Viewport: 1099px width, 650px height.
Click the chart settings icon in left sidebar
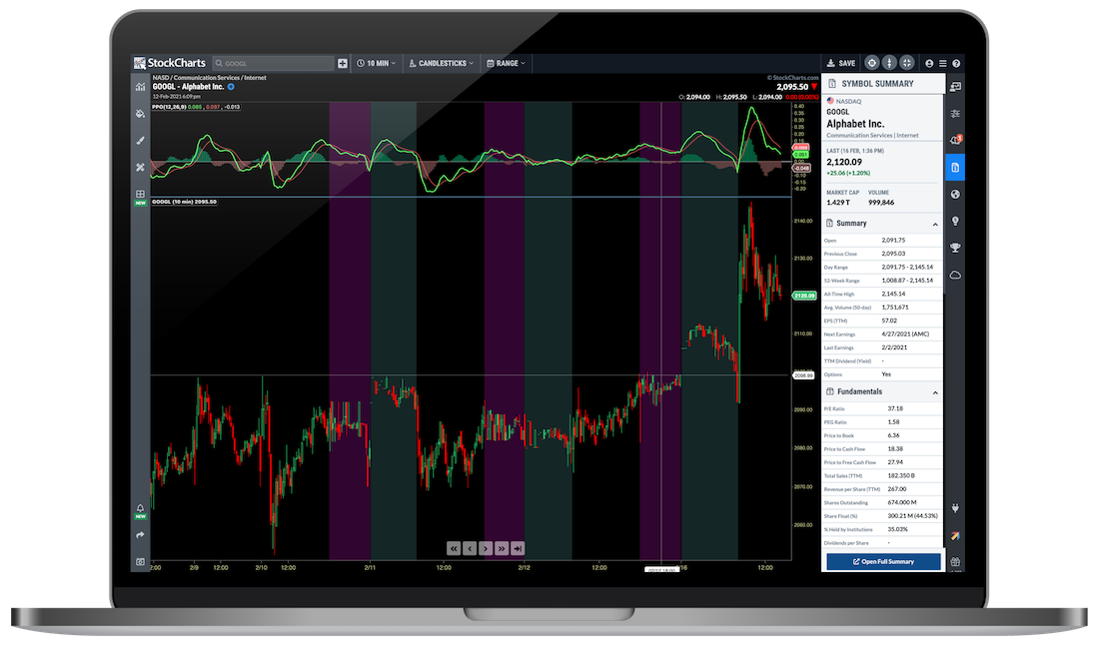[x=140, y=87]
